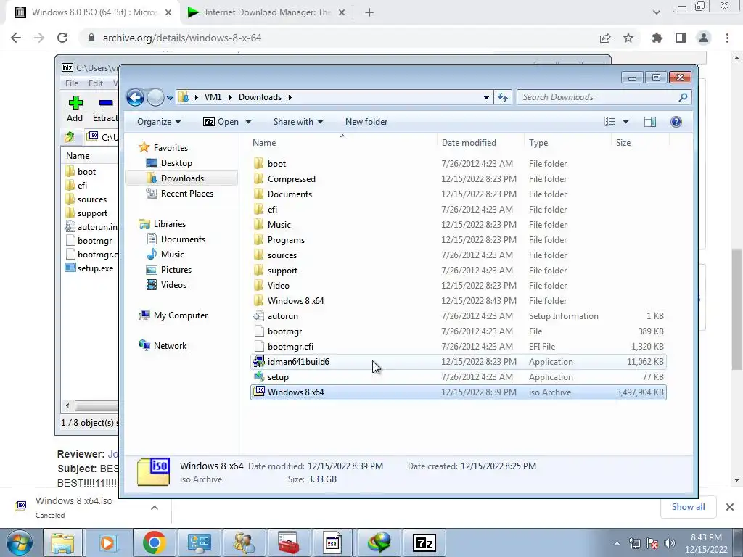Viewport: 743px width, 557px height.
Task: Expand the view options dropdown arrow
Action: (625, 122)
